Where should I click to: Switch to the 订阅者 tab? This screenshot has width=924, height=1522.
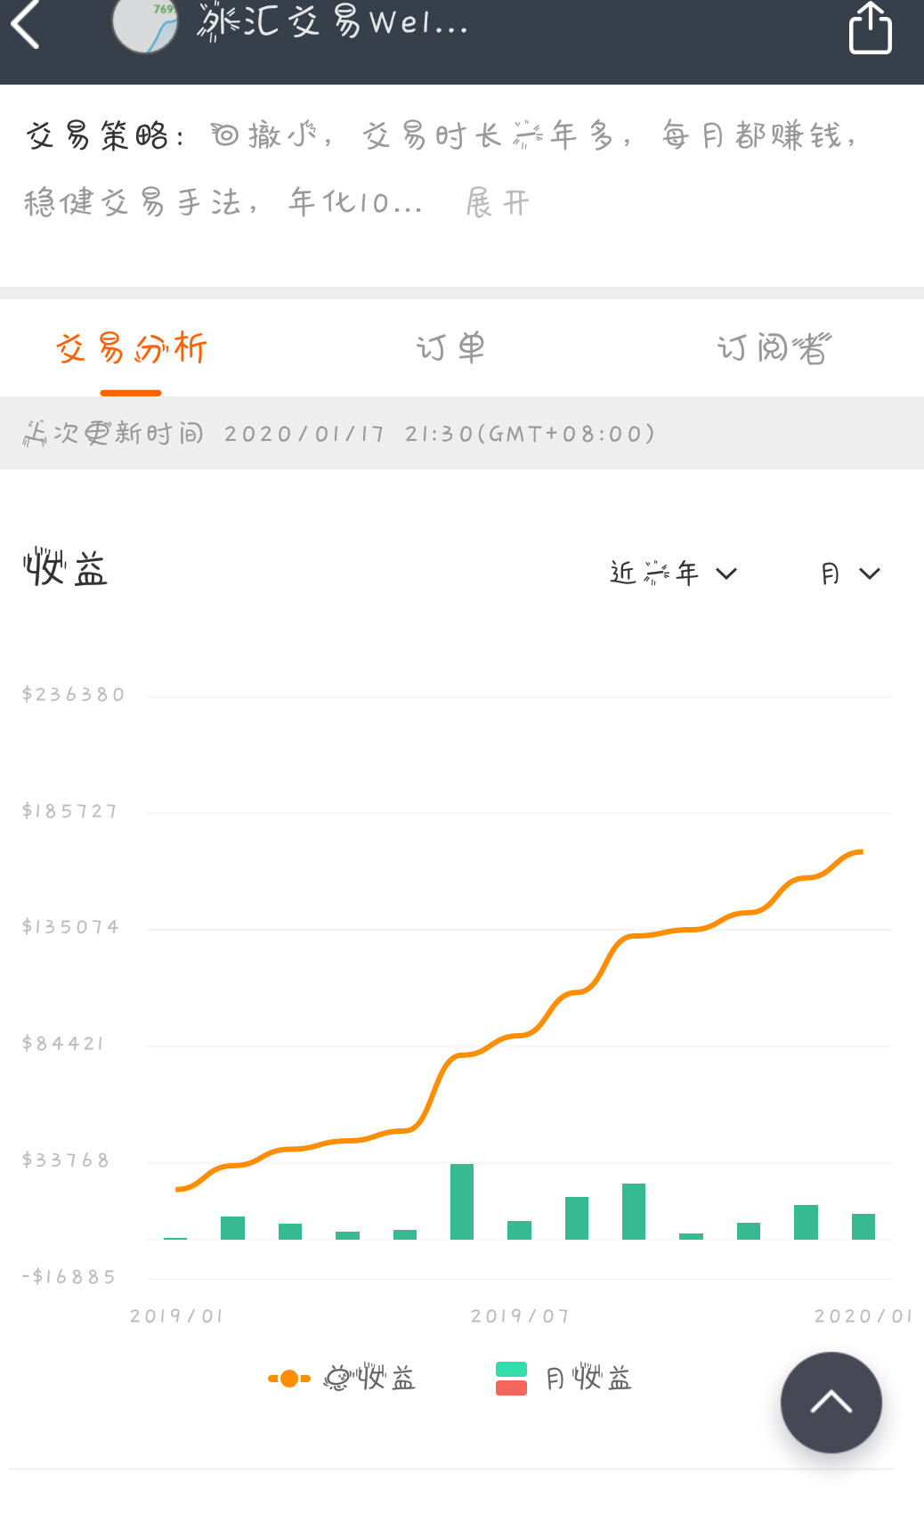tap(773, 347)
